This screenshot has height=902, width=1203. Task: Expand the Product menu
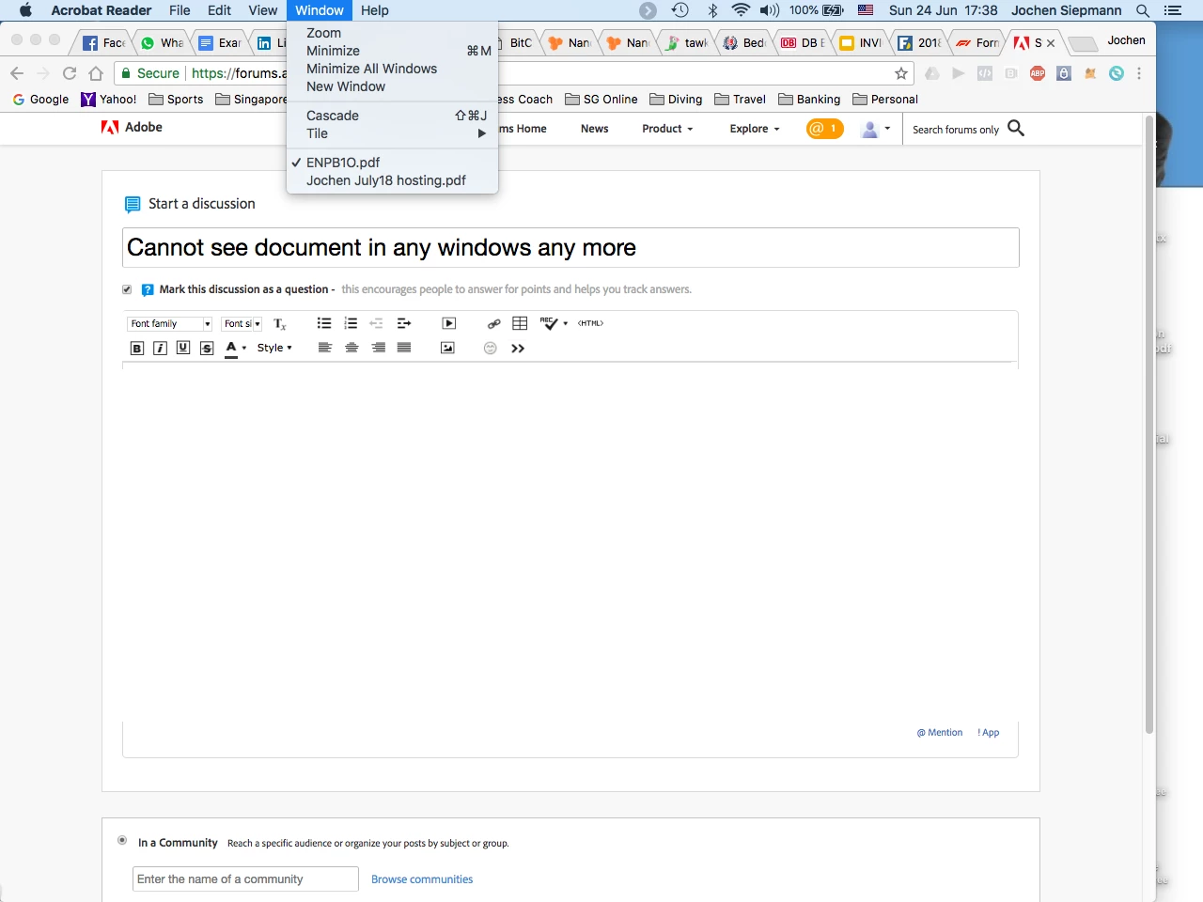[x=667, y=129]
